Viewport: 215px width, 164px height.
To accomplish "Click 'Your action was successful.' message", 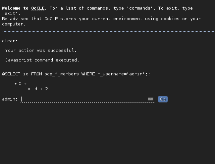I will (x=41, y=51).
